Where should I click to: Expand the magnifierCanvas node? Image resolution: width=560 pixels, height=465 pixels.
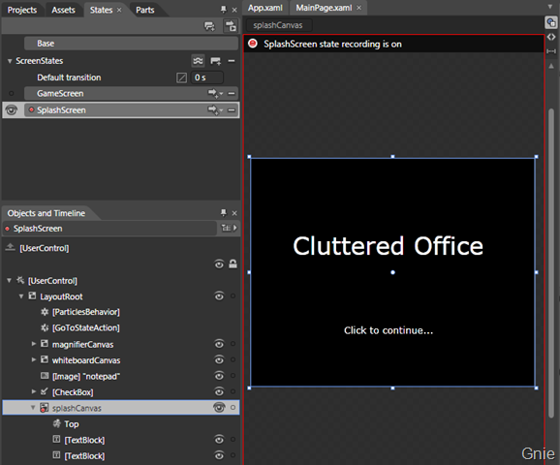click(34, 344)
